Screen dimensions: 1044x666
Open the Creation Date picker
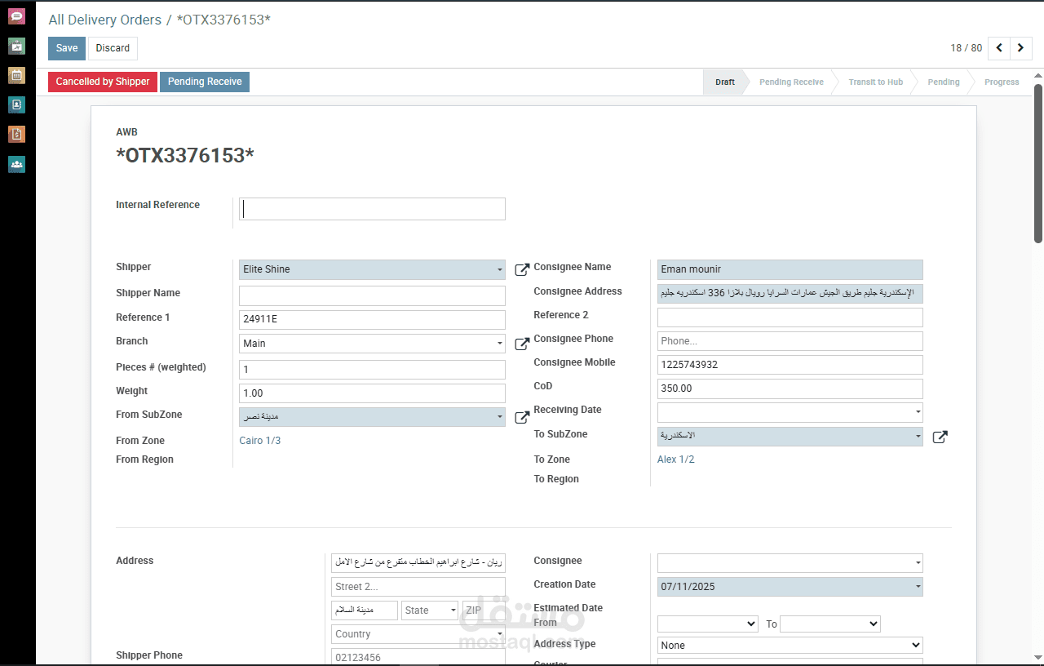pos(790,587)
